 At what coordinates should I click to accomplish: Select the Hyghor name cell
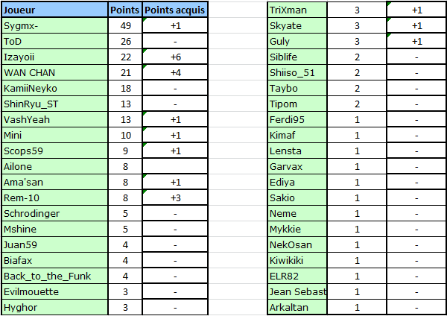54,308
